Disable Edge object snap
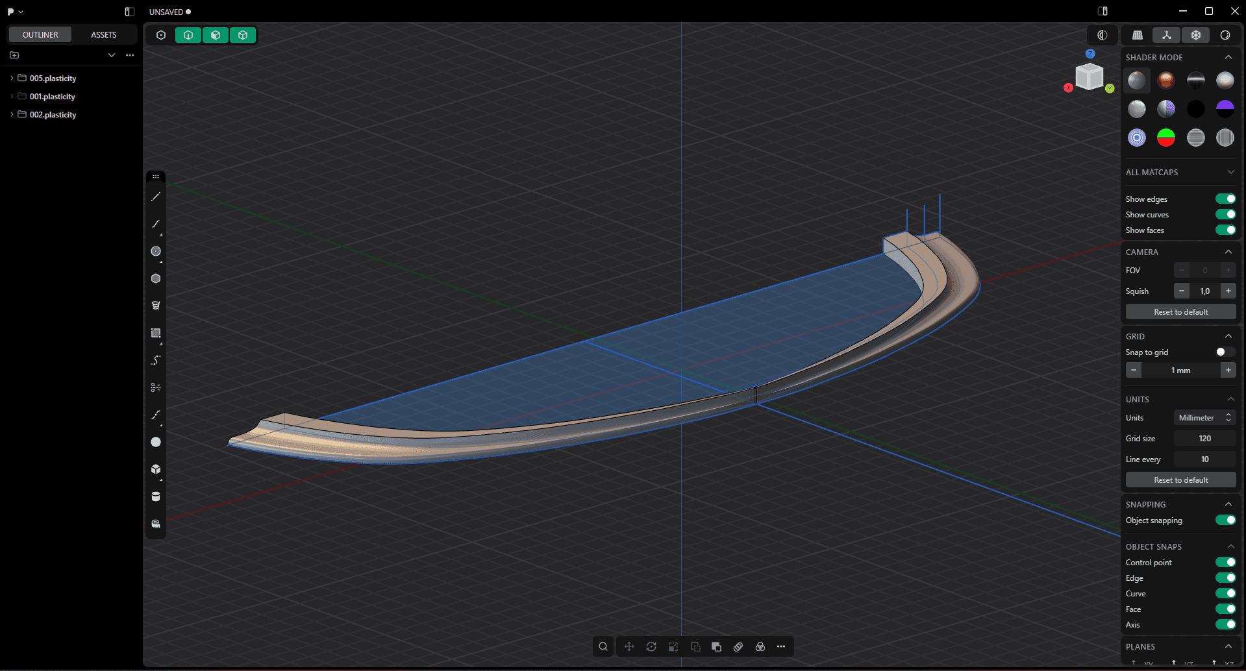 pos(1225,578)
